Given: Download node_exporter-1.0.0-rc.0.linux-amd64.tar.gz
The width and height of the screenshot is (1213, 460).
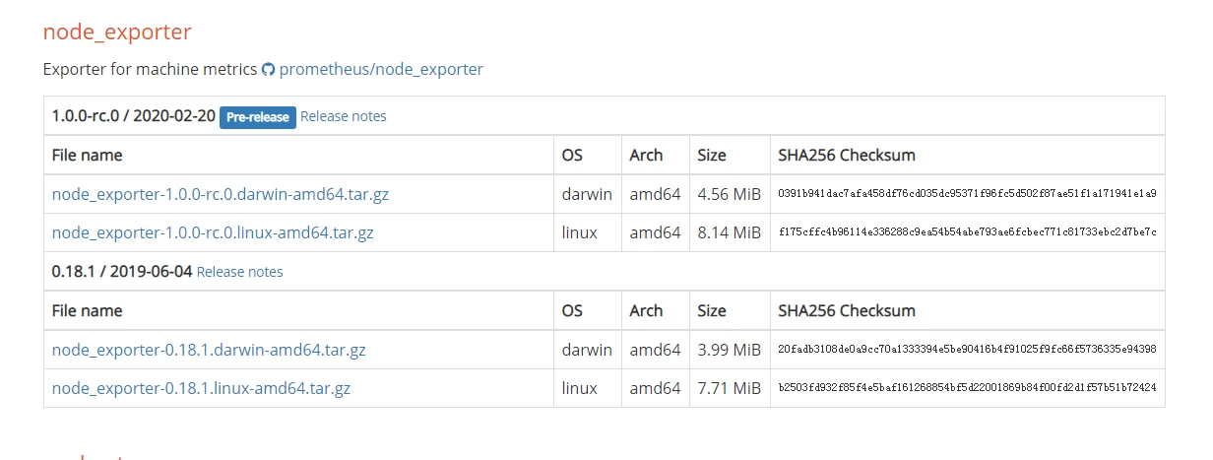Looking at the screenshot, I should [213, 232].
